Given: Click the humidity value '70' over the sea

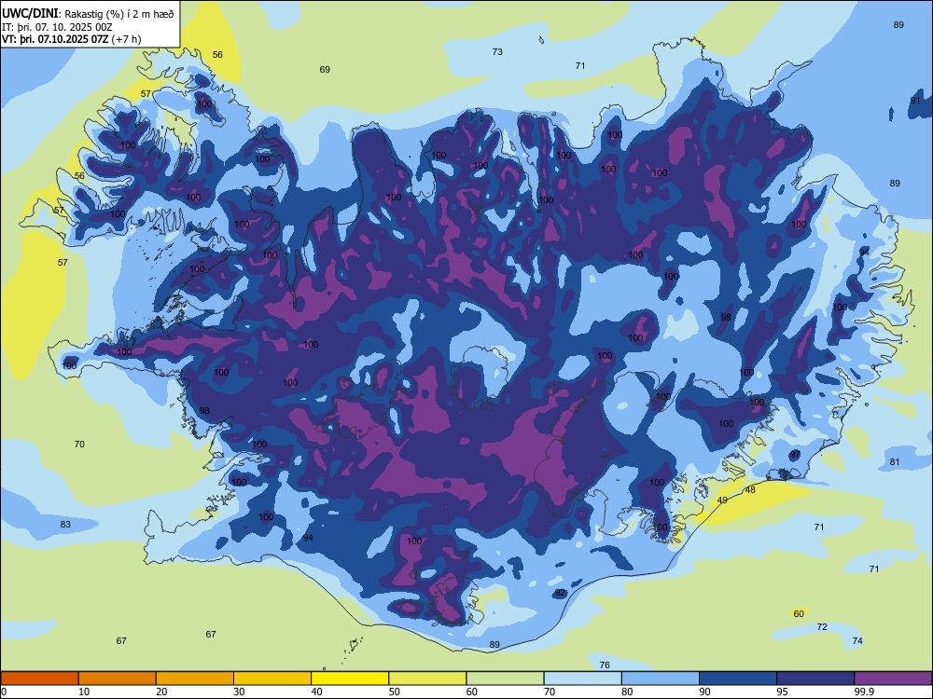Looking at the screenshot, I should click(x=79, y=444).
